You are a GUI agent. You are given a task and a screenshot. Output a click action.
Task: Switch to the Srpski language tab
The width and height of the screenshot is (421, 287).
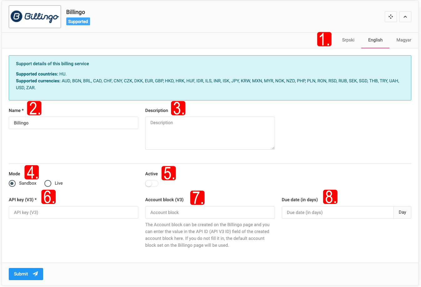(348, 40)
